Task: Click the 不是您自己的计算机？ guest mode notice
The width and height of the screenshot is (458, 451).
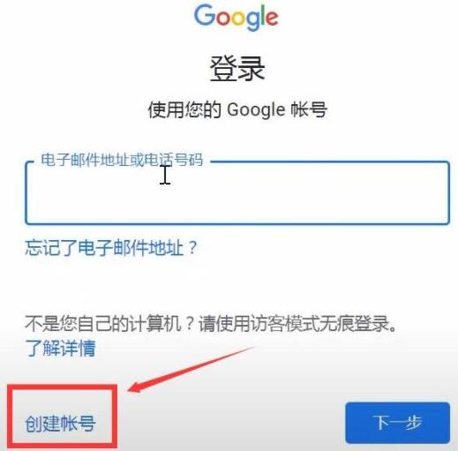Action: (109, 323)
